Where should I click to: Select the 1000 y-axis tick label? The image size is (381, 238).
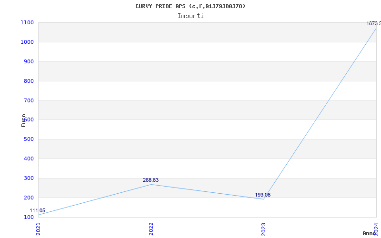27,42
